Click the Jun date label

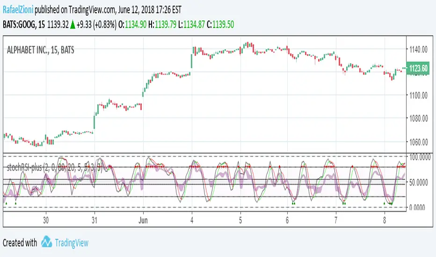[x=143, y=221]
